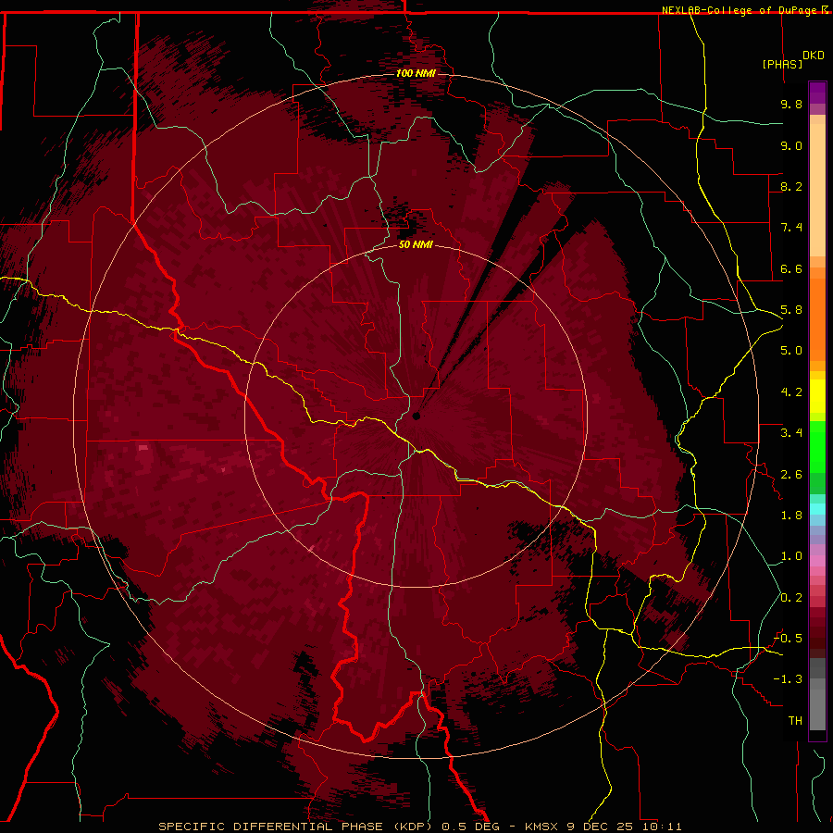
Task: Click the -0.5 value on color scale
Action: 789,639
